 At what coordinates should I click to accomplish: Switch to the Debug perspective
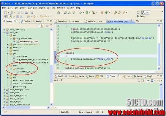pyautogui.click(x=141, y=16)
